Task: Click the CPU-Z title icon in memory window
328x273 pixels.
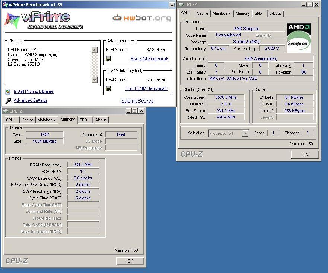Action: (x=6, y=111)
